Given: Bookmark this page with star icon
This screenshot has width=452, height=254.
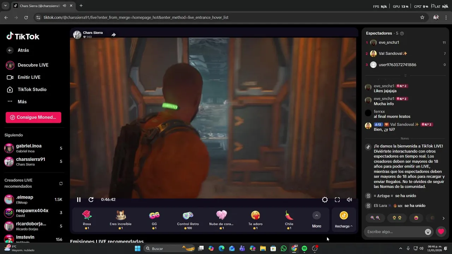Looking at the screenshot, I should [422, 17].
